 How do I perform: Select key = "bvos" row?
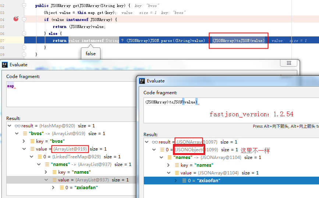71,141
